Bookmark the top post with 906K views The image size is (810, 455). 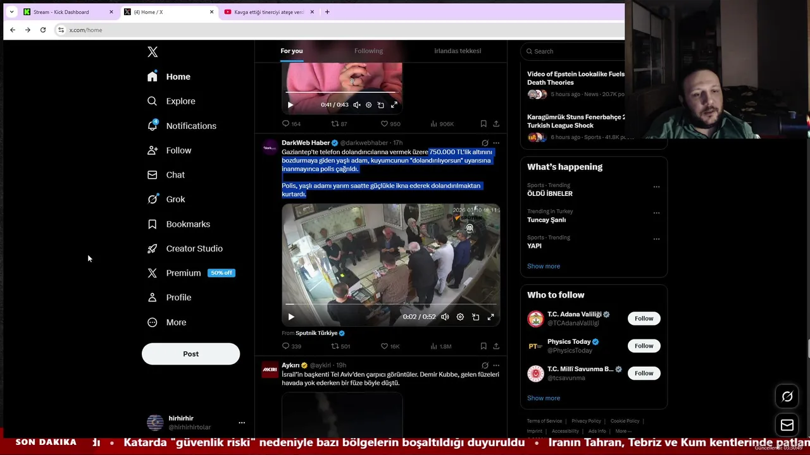tap(483, 124)
